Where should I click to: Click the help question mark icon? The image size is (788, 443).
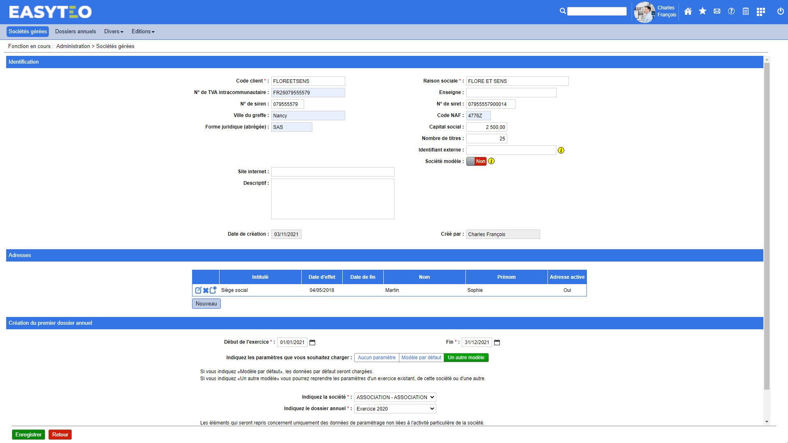(731, 11)
